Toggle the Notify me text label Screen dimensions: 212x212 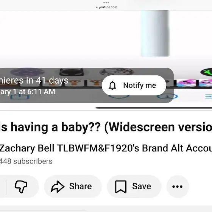[140, 85]
